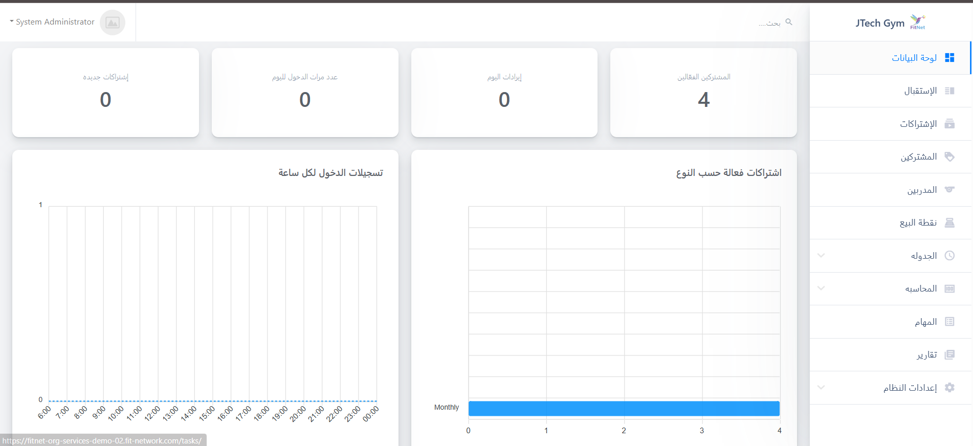
Task: Click the dashboard grid icon in sidebar
Action: (x=949, y=58)
